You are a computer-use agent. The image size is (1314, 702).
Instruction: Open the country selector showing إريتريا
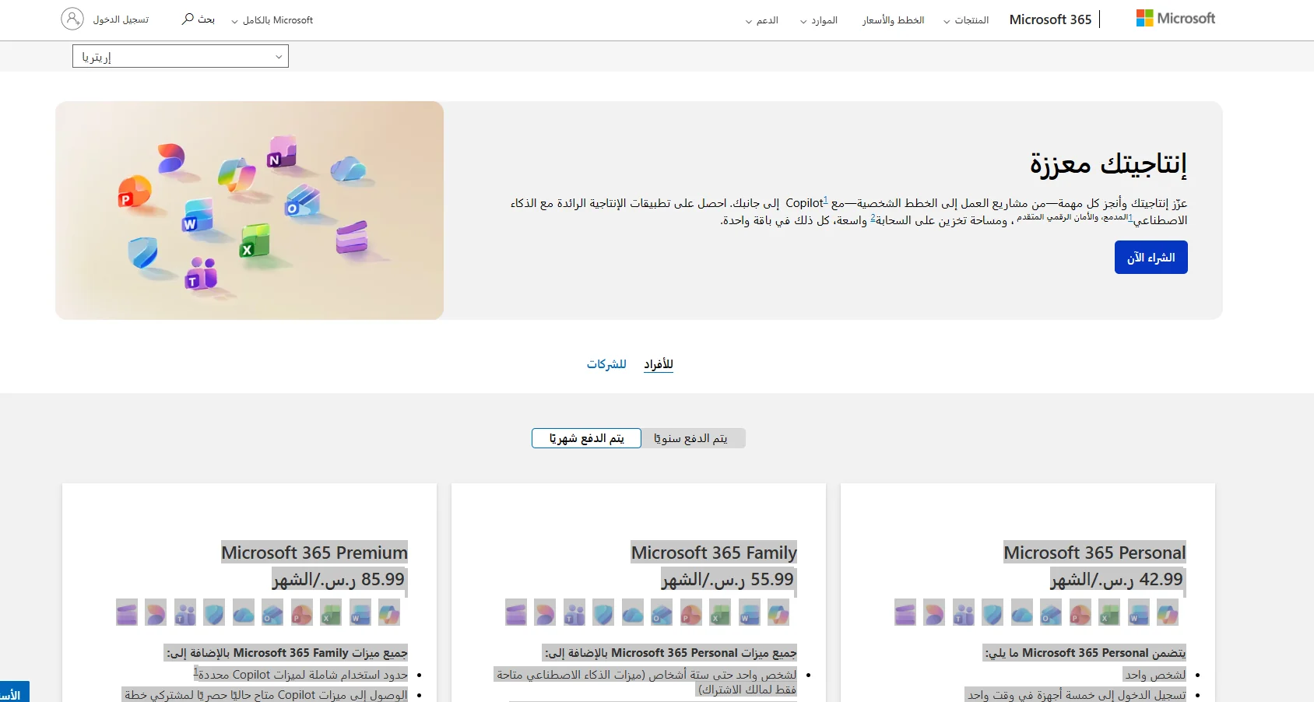click(x=180, y=55)
